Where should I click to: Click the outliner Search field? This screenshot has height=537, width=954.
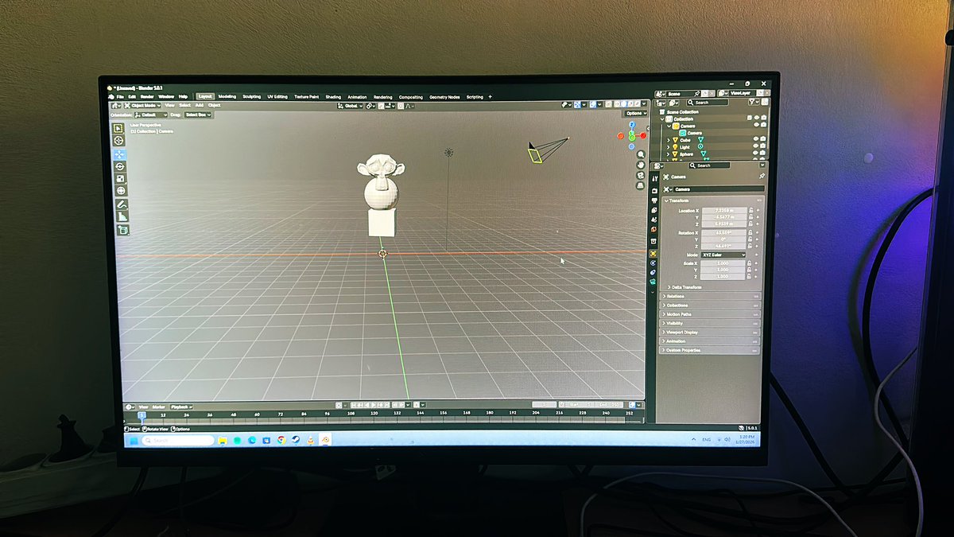pyautogui.click(x=708, y=103)
